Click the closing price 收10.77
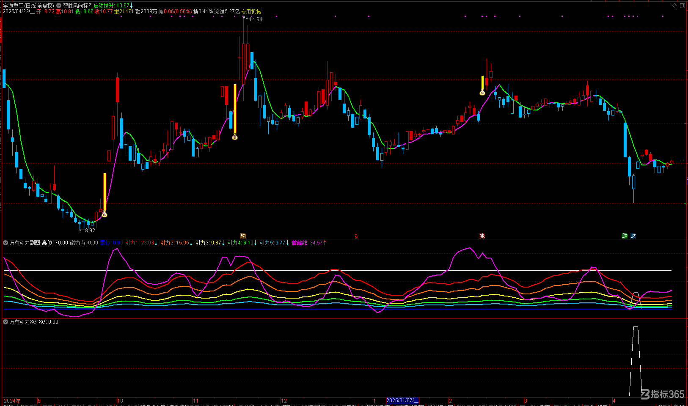Viewport: 688px width, 406px height. [x=104, y=11]
